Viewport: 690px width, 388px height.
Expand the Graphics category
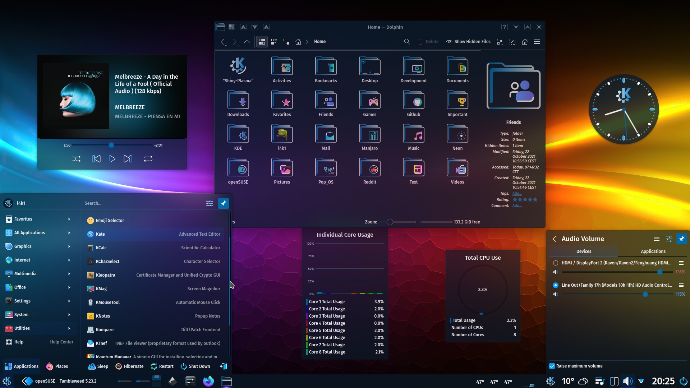pos(38,246)
